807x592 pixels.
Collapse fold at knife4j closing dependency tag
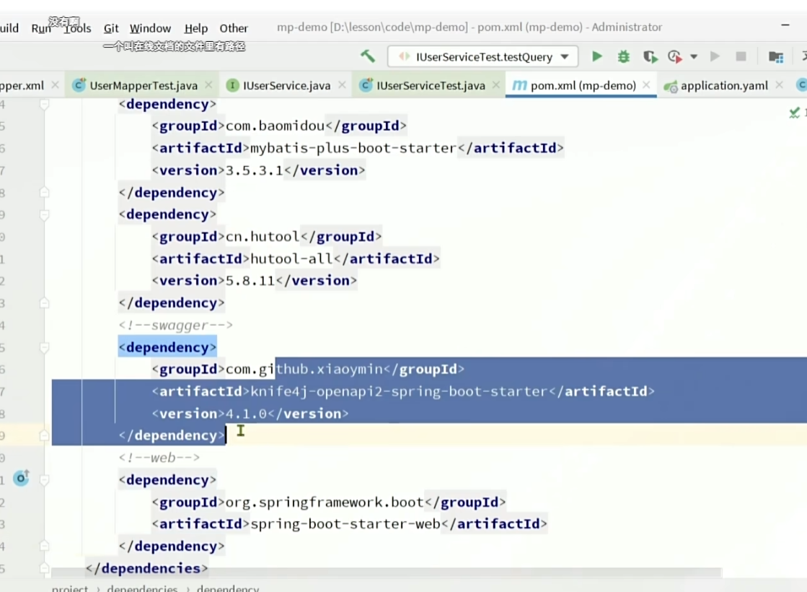[x=44, y=436]
